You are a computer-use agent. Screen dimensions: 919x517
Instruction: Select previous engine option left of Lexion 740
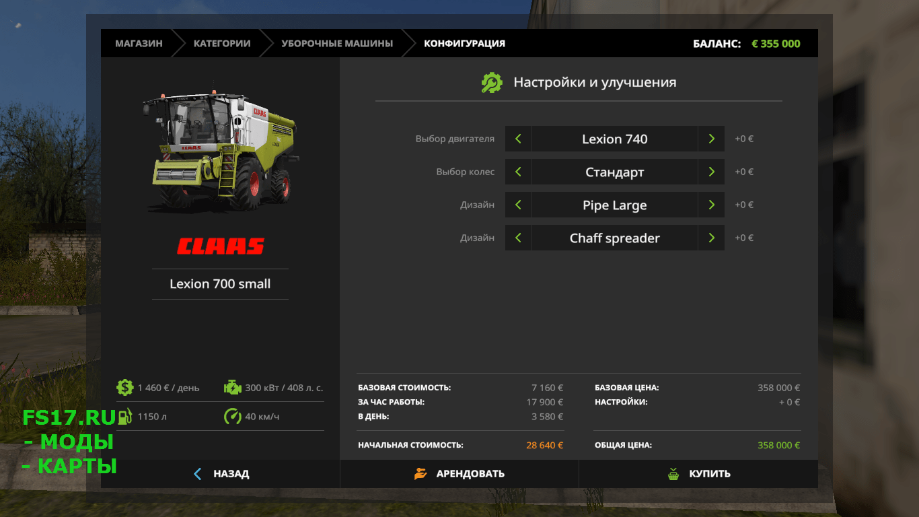[518, 139]
